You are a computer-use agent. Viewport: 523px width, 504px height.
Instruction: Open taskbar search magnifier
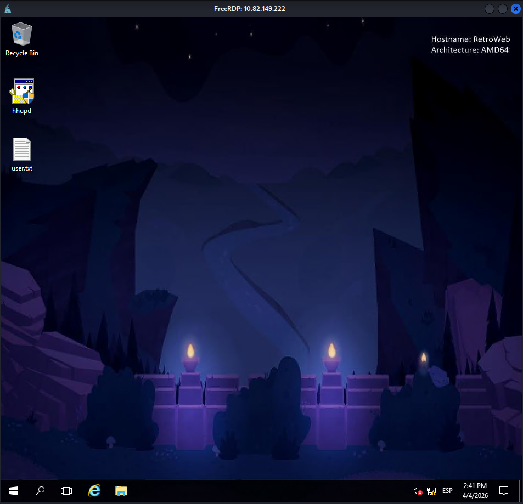(x=40, y=490)
